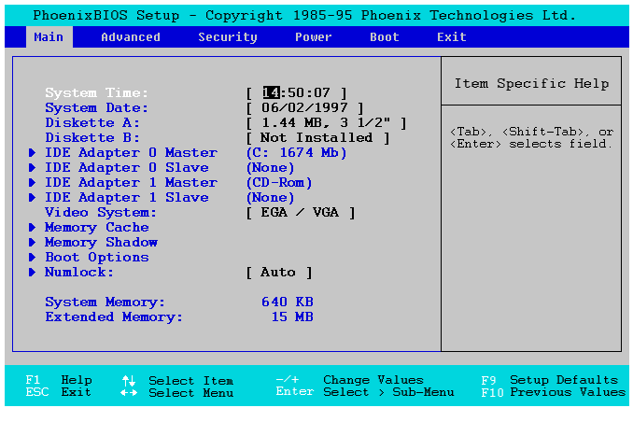Click the arrow beside Numlock
Screen dimensions: 633x422
tap(33, 273)
